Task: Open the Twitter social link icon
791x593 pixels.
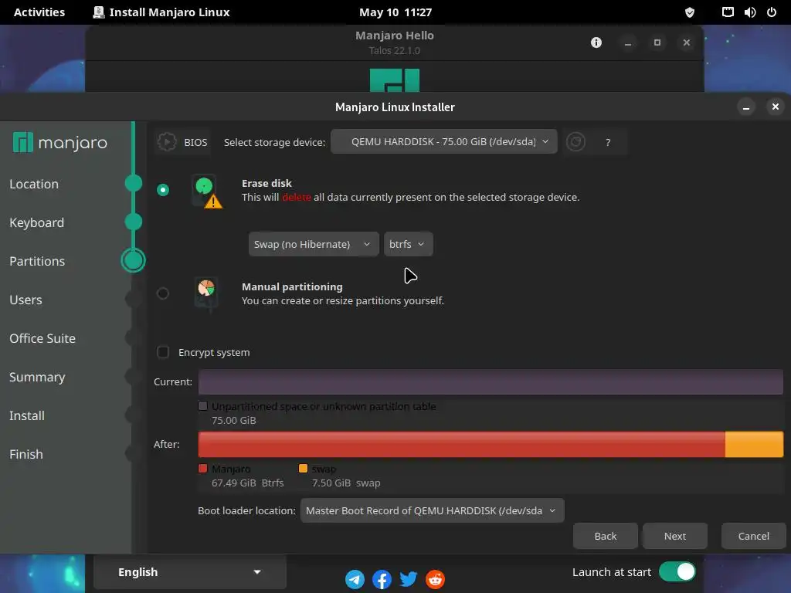Action: [x=409, y=579]
